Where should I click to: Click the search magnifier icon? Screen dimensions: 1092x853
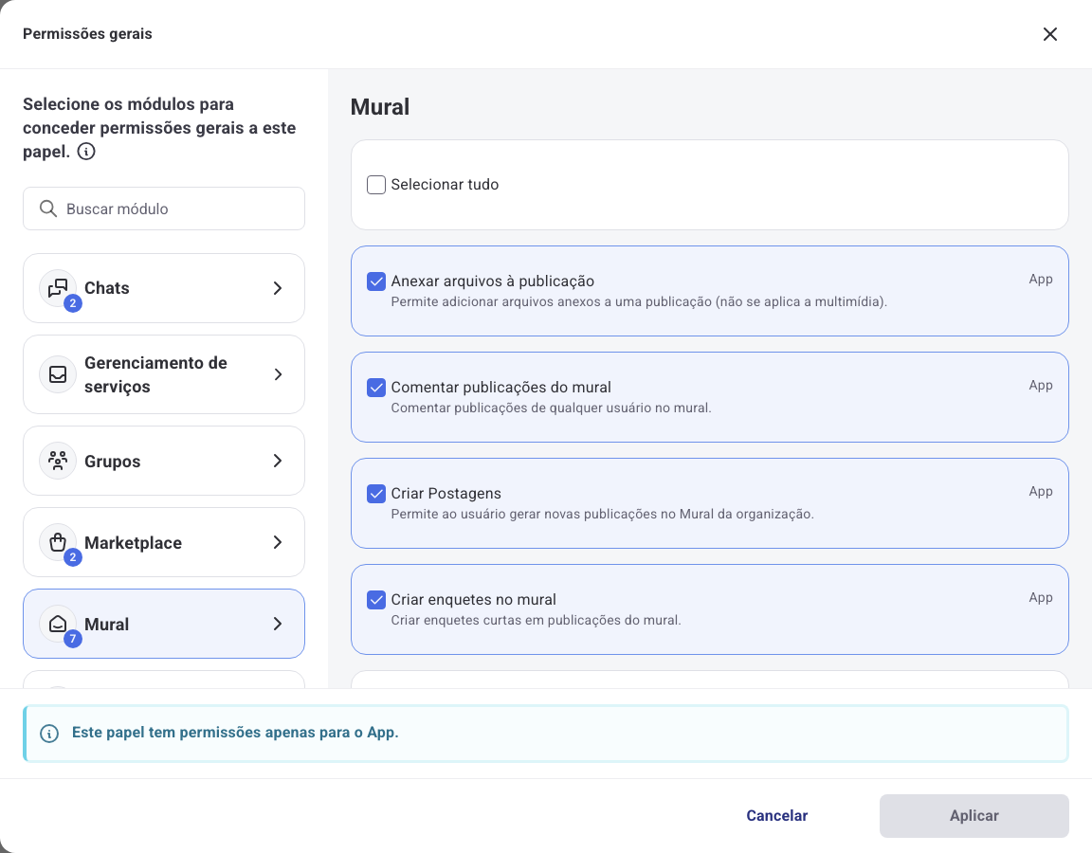(x=48, y=209)
